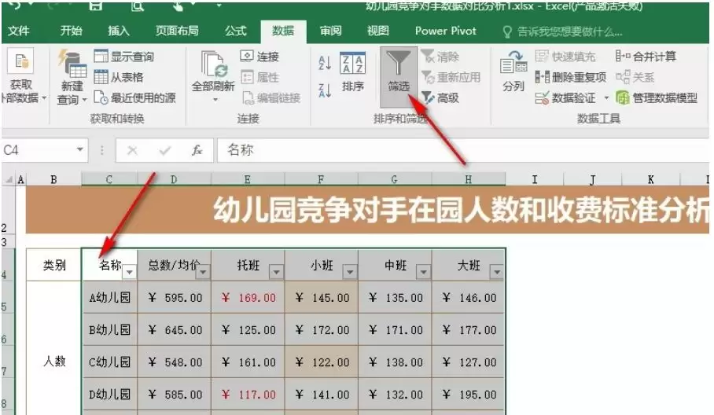714x415 pixels.
Task: Select cell ¥ 172.00
Action: (x=322, y=330)
